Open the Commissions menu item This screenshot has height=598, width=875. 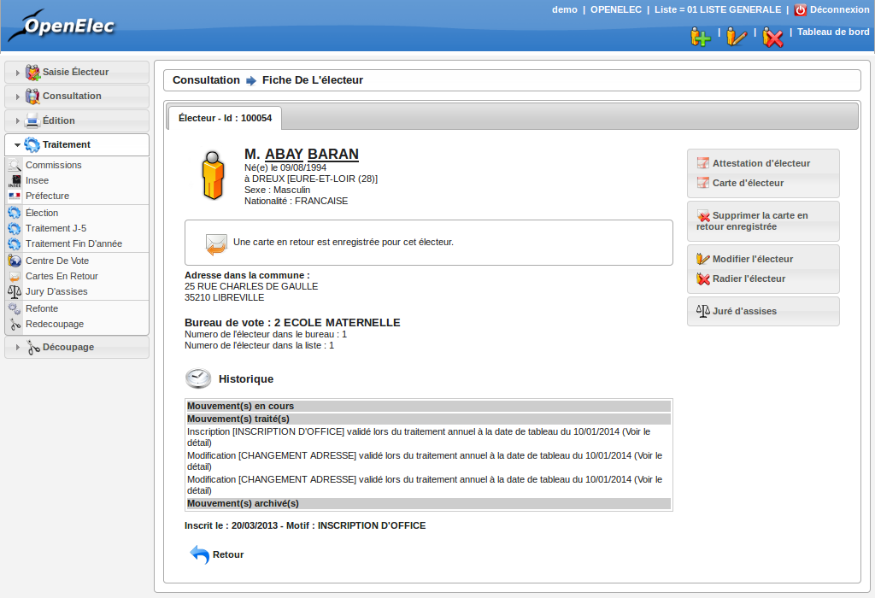[53, 165]
